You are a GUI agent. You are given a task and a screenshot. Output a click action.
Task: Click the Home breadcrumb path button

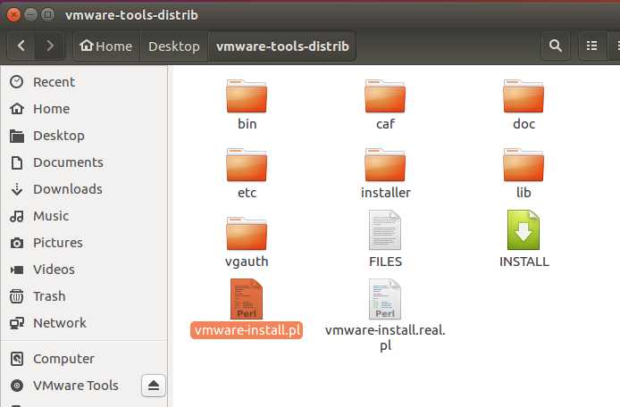pos(106,46)
